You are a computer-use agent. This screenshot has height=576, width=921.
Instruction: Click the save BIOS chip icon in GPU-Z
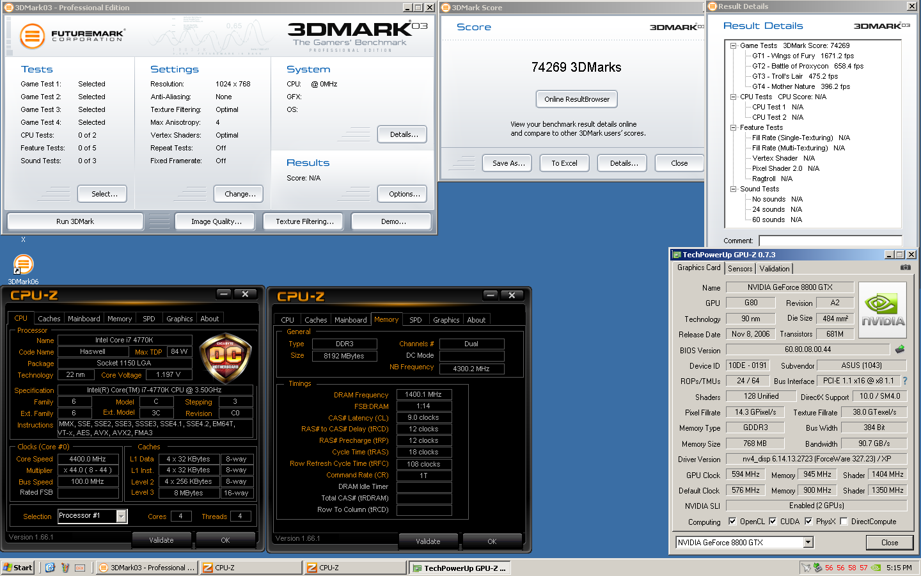coord(900,349)
